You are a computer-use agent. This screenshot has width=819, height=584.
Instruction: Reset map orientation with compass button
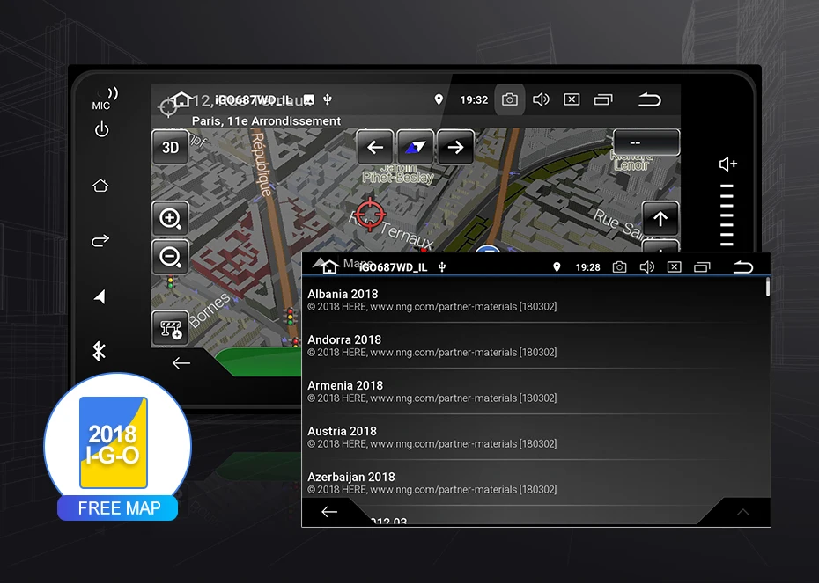(x=416, y=147)
